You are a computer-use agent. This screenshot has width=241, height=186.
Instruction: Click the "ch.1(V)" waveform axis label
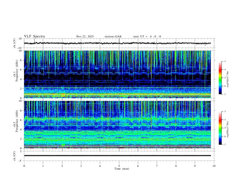[15, 43]
